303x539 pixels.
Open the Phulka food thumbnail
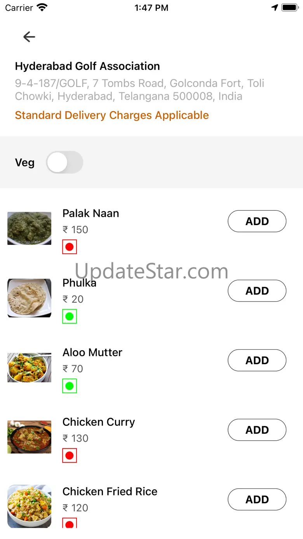[29, 298]
